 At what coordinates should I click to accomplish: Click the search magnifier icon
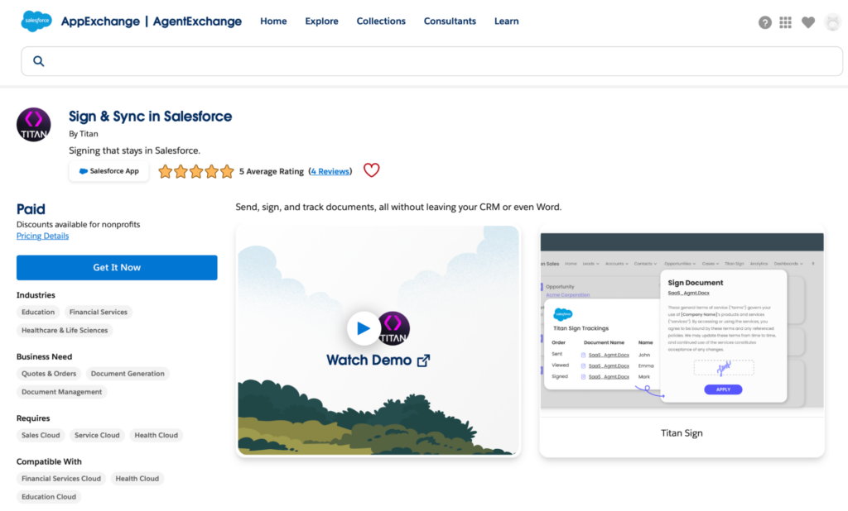click(38, 60)
